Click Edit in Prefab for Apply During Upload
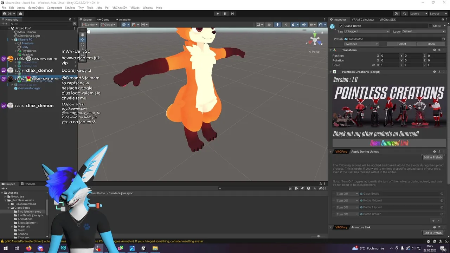 click(432, 157)
